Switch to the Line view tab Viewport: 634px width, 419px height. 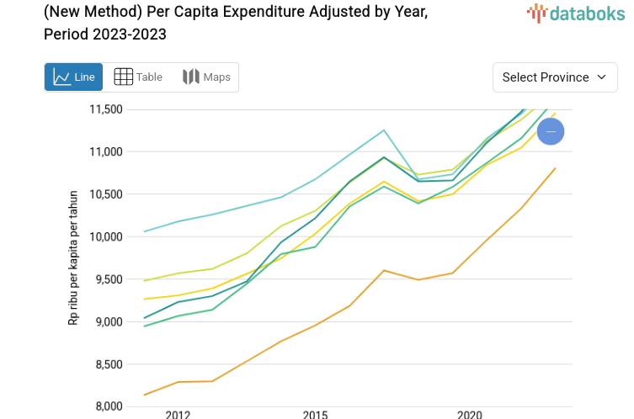pos(74,77)
